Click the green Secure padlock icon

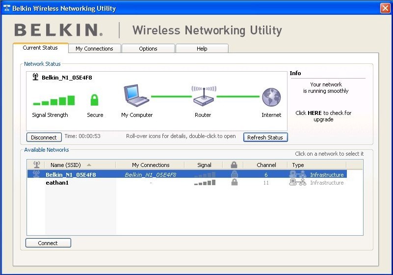(x=95, y=100)
